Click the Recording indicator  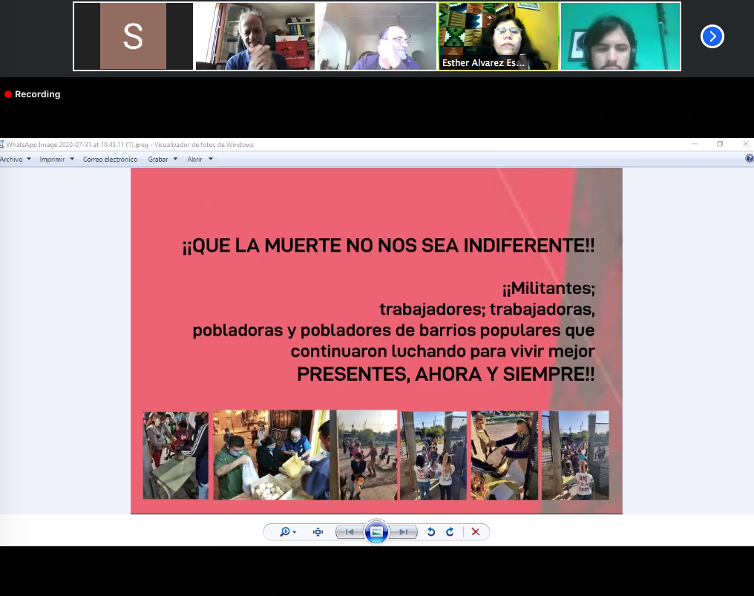33,94
